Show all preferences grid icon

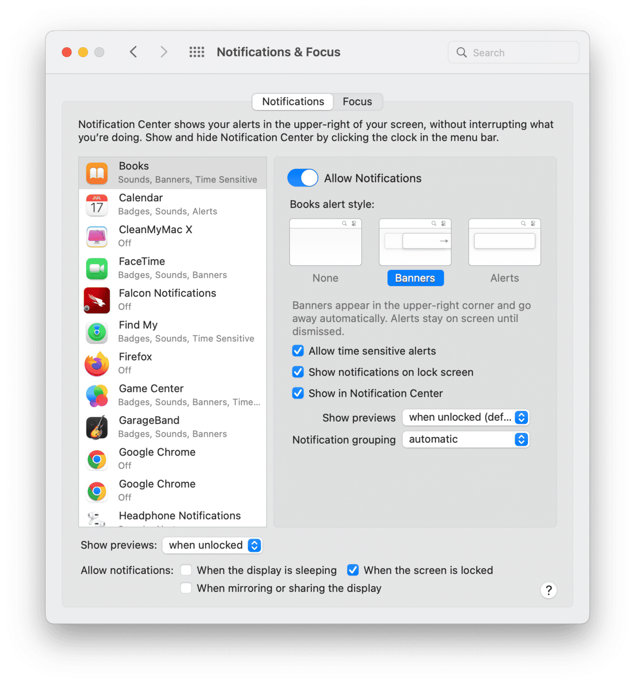(197, 52)
